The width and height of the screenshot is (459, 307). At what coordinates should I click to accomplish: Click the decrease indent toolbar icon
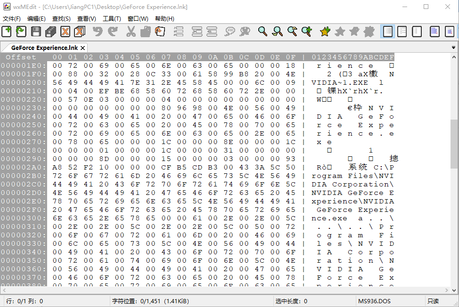point(212,31)
